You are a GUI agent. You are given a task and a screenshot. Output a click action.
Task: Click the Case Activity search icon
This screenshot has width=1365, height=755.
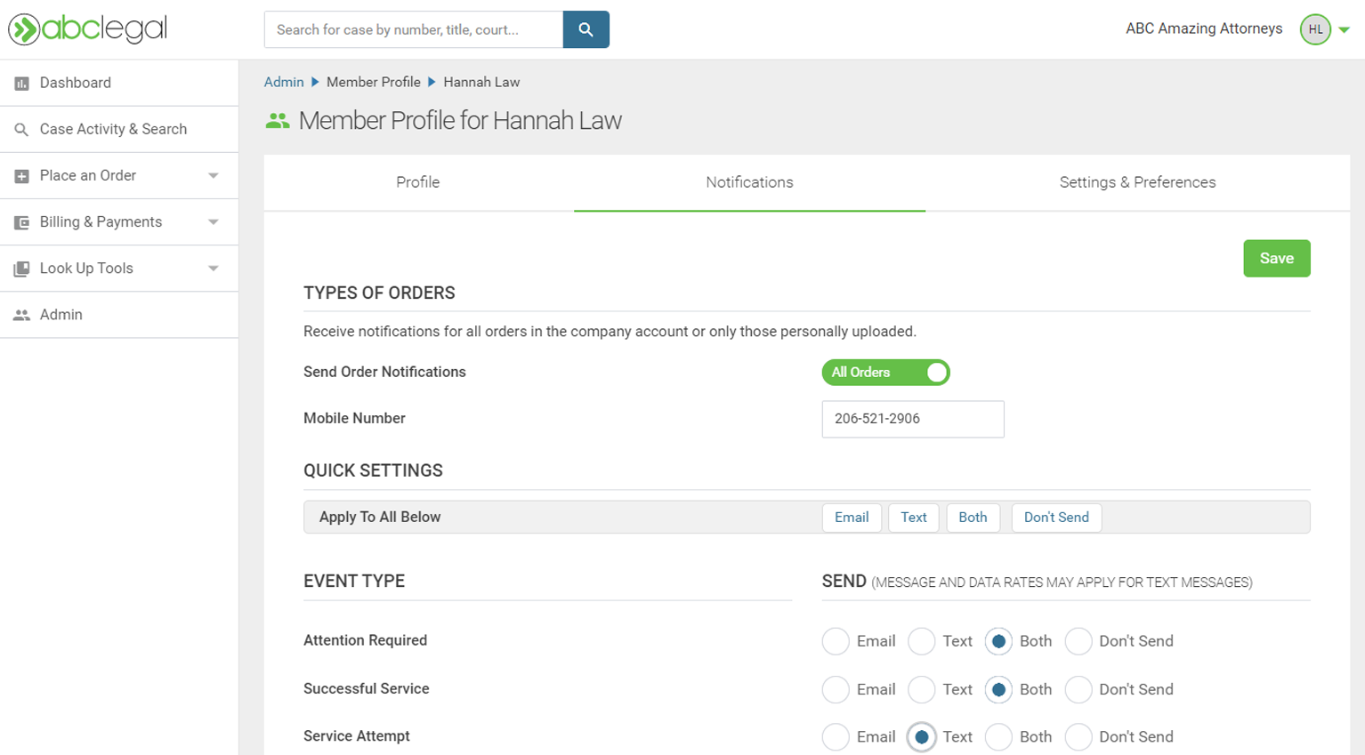[21, 130]
